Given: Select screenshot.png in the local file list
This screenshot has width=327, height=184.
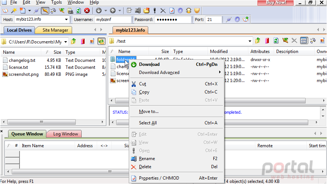Looking at the screenshot, I should pyautogui.click(x=24, y=74).
